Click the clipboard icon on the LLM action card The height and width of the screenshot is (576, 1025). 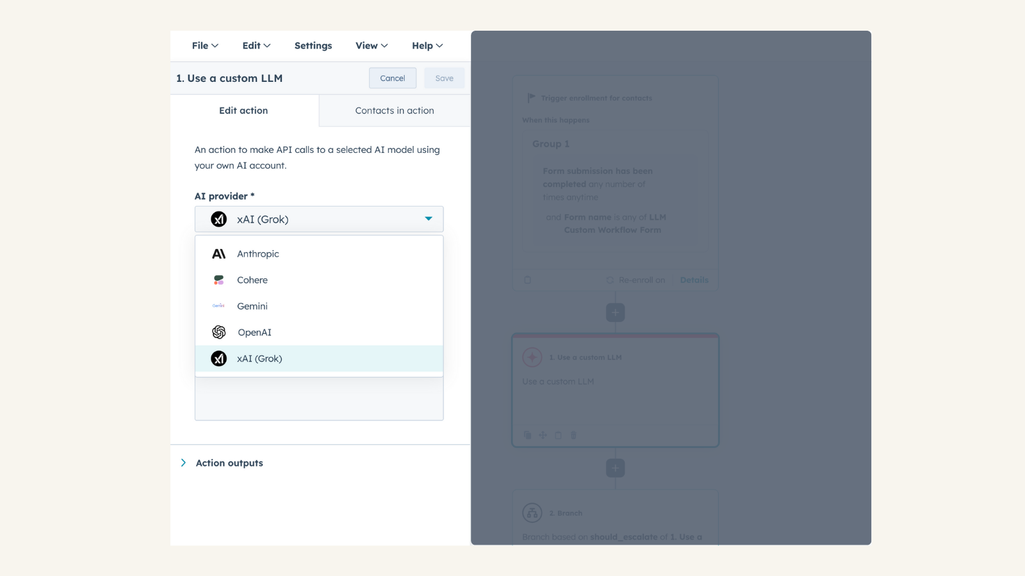tap(558, 435)
